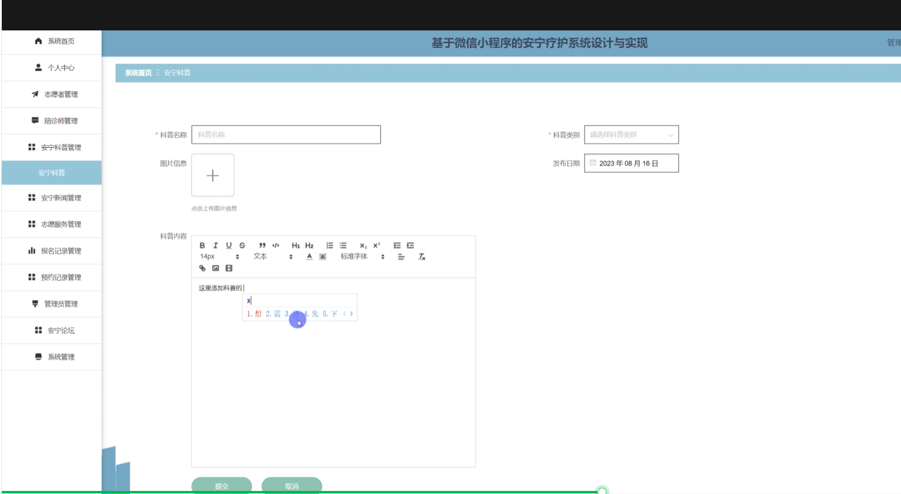Viewport: 901px width, 494px height.
Task: Click the 科普名称 input field
Action: 286,134
